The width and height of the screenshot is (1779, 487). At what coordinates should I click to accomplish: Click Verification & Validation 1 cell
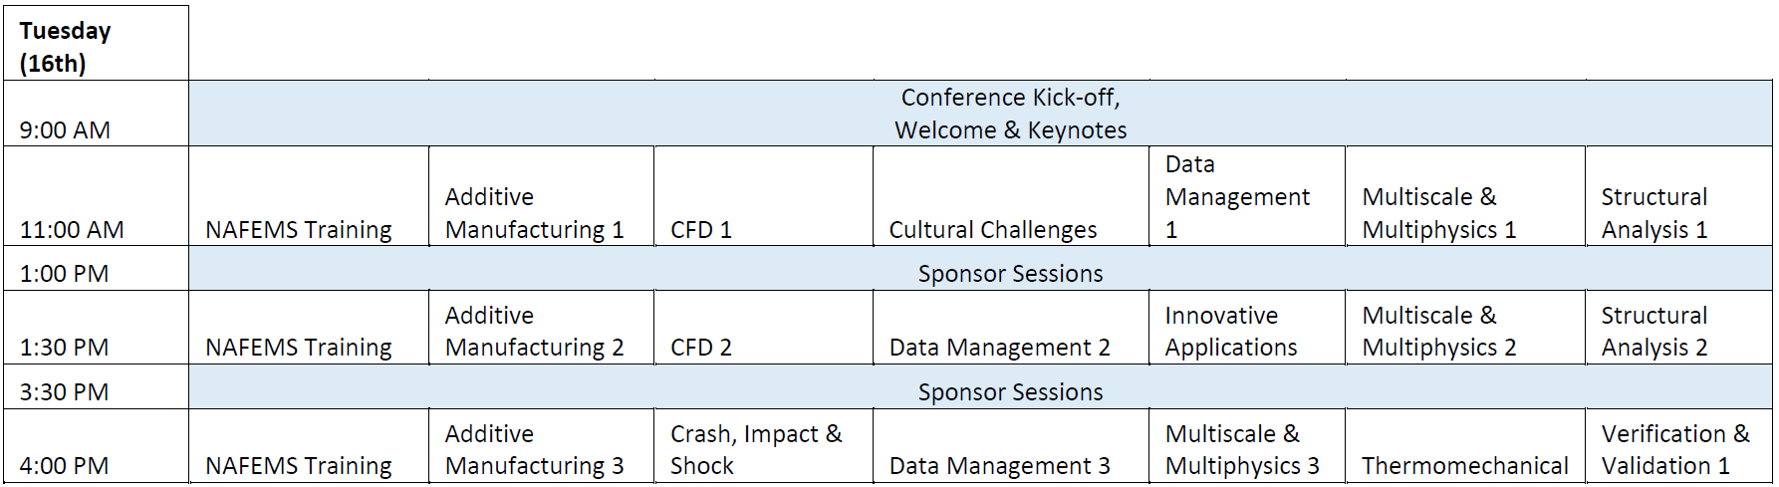point(1679,446)
